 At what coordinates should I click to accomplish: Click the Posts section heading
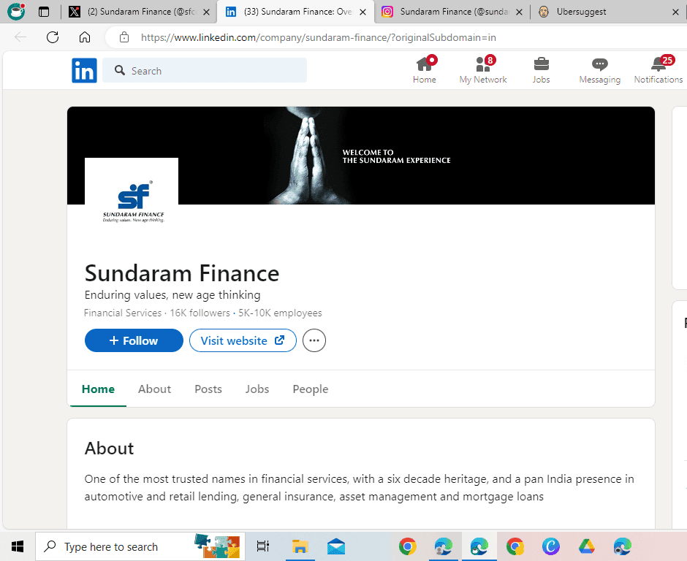click(x=208, y=389)
